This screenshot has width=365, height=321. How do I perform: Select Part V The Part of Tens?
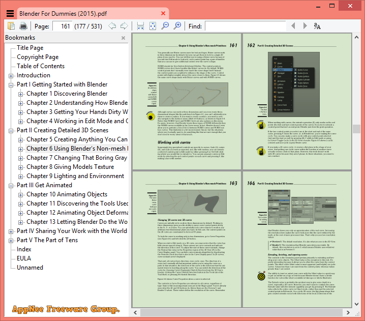(47, 240)
